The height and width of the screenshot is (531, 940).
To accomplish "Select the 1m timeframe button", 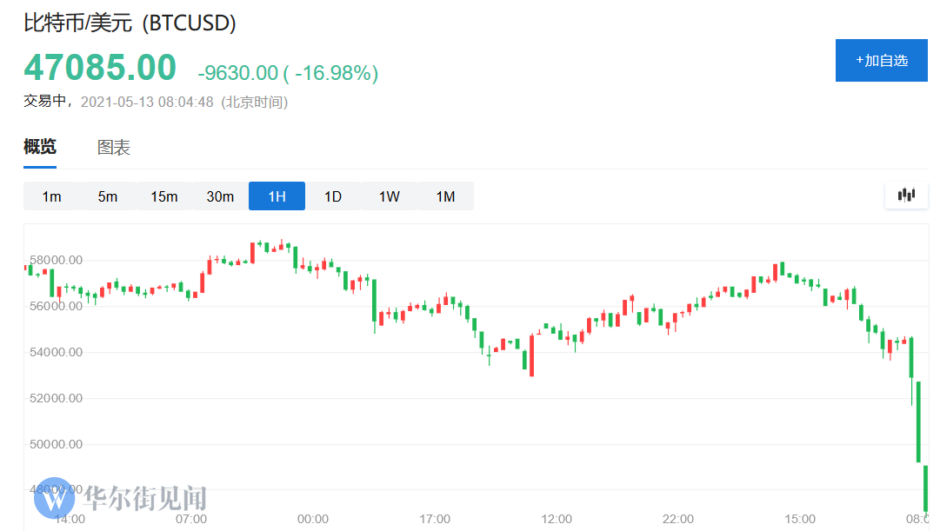I will click(x=50, y=196).
